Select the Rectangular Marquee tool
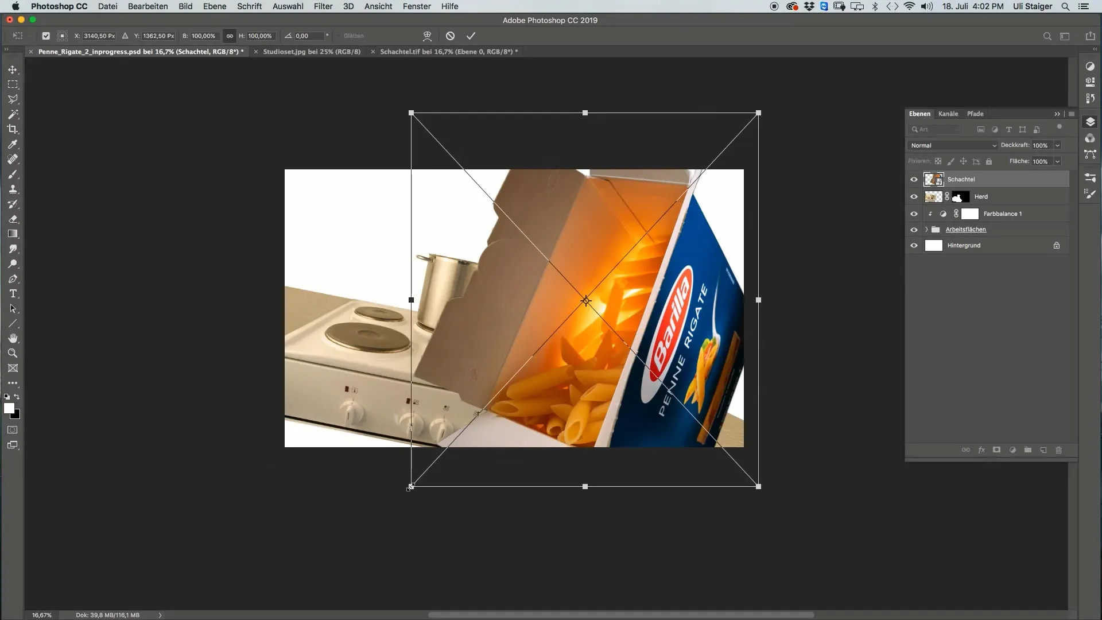 [x=13, y=84]
